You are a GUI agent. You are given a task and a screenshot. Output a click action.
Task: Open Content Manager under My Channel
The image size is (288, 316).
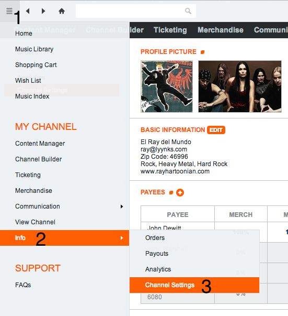click(40, 144)
